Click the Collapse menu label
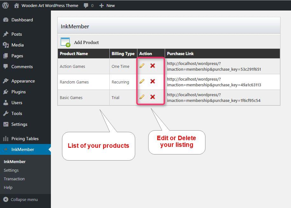 [x=24, y=199]
